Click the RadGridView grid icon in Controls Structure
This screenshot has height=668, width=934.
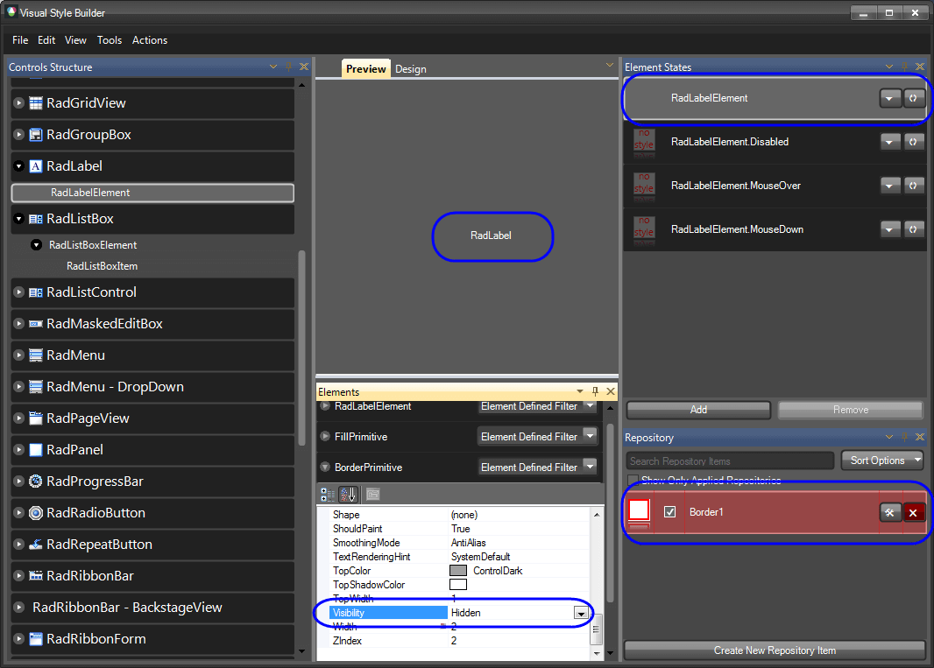35,103
